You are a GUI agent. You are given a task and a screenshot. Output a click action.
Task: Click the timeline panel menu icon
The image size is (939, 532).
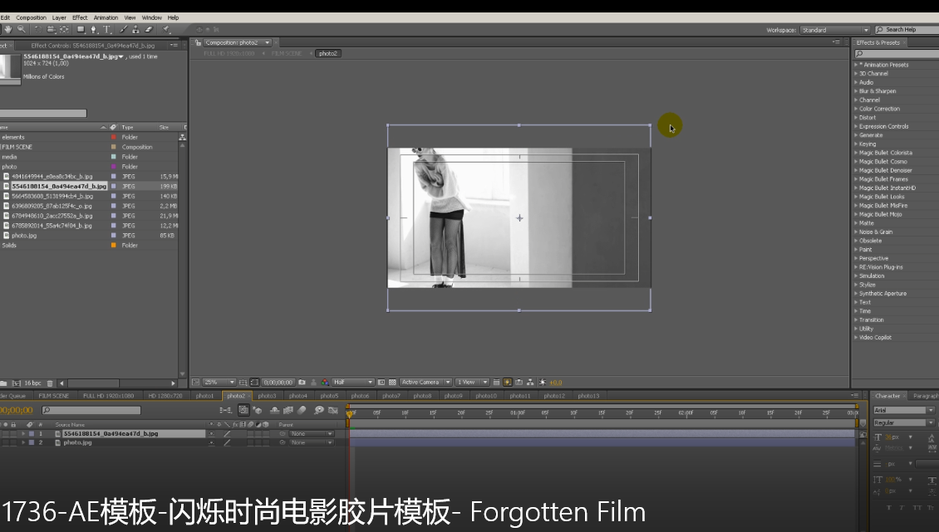click(855, 396)
